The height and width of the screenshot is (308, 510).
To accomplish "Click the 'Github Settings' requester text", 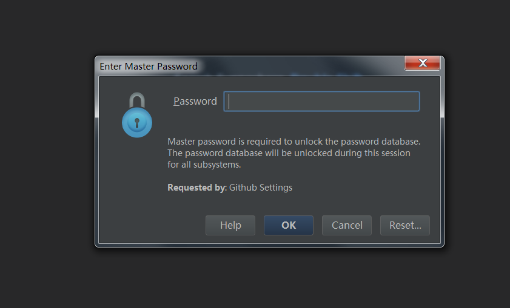I will point(261,188).
